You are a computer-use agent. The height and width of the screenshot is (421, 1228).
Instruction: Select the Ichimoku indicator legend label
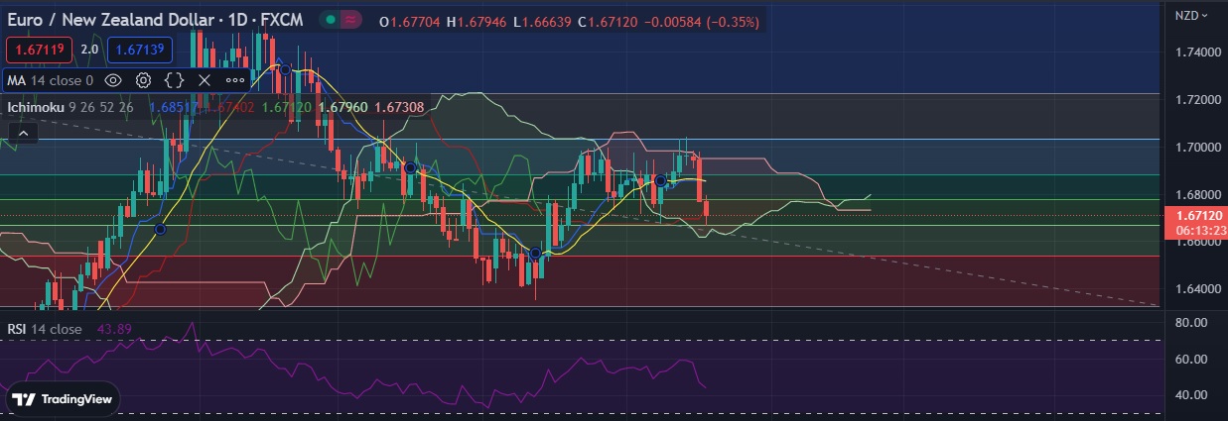coord(38,107)
